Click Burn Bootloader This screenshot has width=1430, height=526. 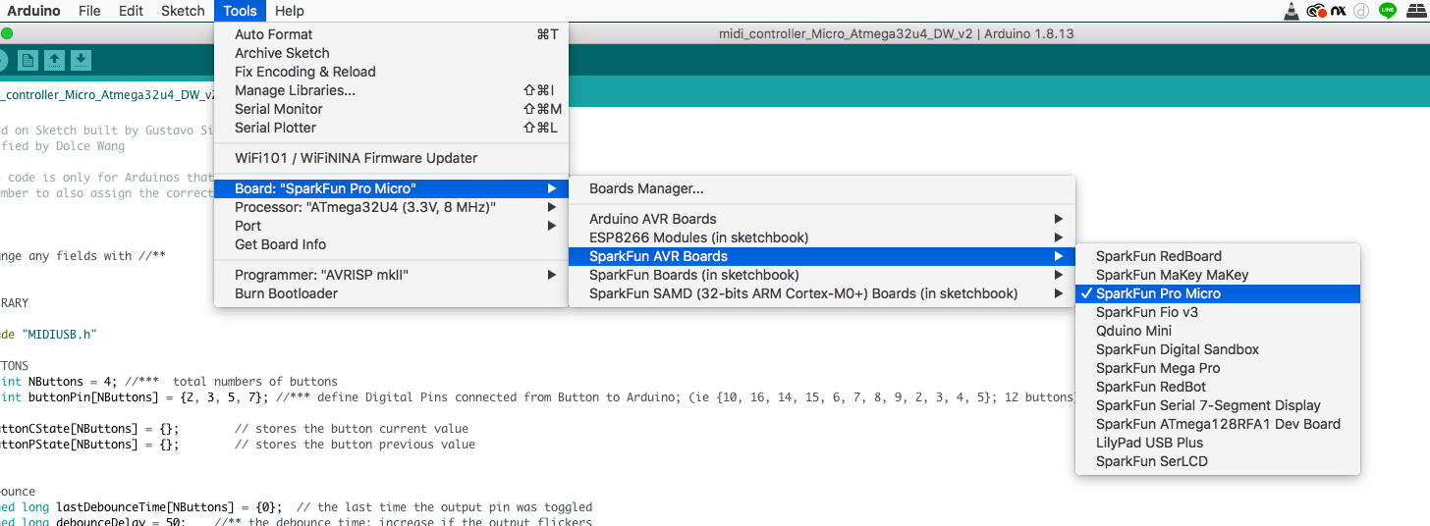click(x=286, y=293)
